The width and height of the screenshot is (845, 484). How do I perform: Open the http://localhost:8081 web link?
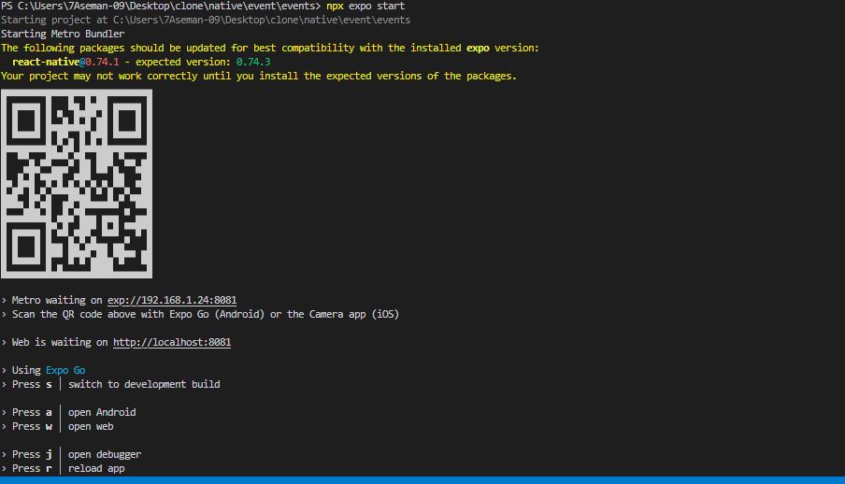pyautogui.click(x=172, y=342)
